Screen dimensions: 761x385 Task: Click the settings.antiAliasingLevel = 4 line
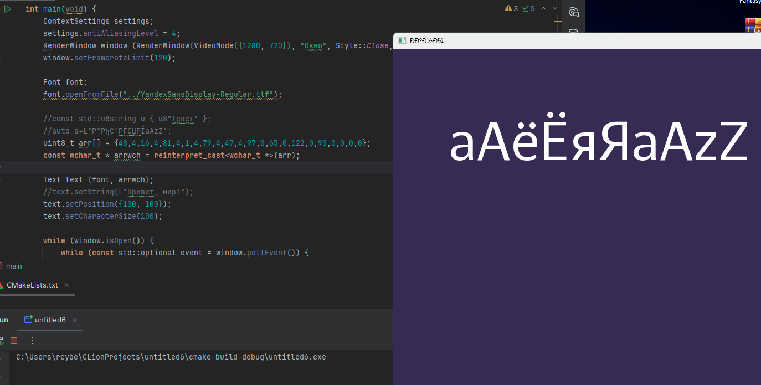[112, 33]
